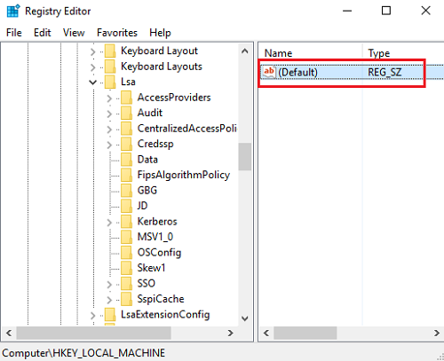Open the Favorites menu
This screenshot has height=361, width=444.
pyautogui.click(x=117, y=33)
